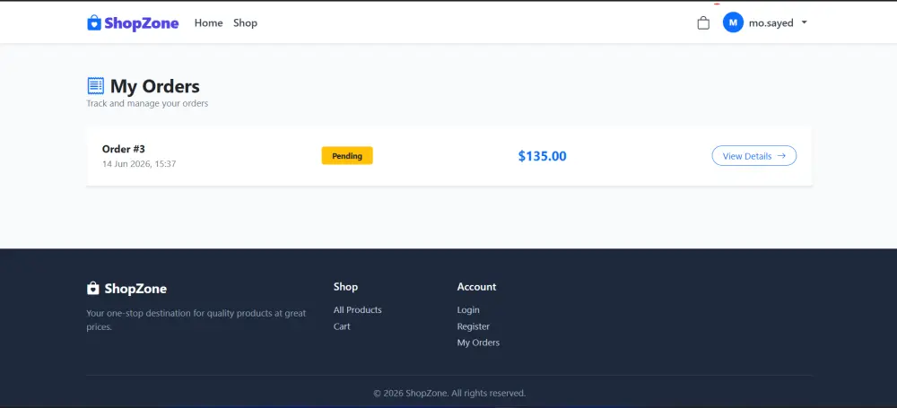Image resolution: width=897 pixels, height=408 pixels.
Task: Go to Home in the navigation bar
Action: click(208, 23)
